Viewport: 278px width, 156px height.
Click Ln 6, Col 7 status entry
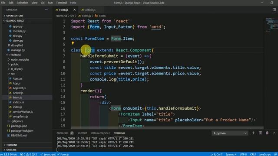point(216,154)
